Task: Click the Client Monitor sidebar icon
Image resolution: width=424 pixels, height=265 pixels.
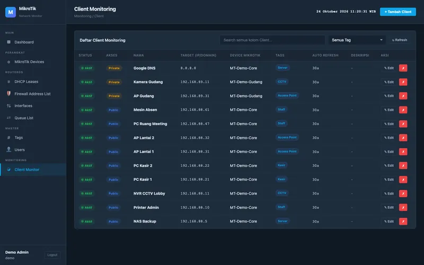Action: [8, 169]
